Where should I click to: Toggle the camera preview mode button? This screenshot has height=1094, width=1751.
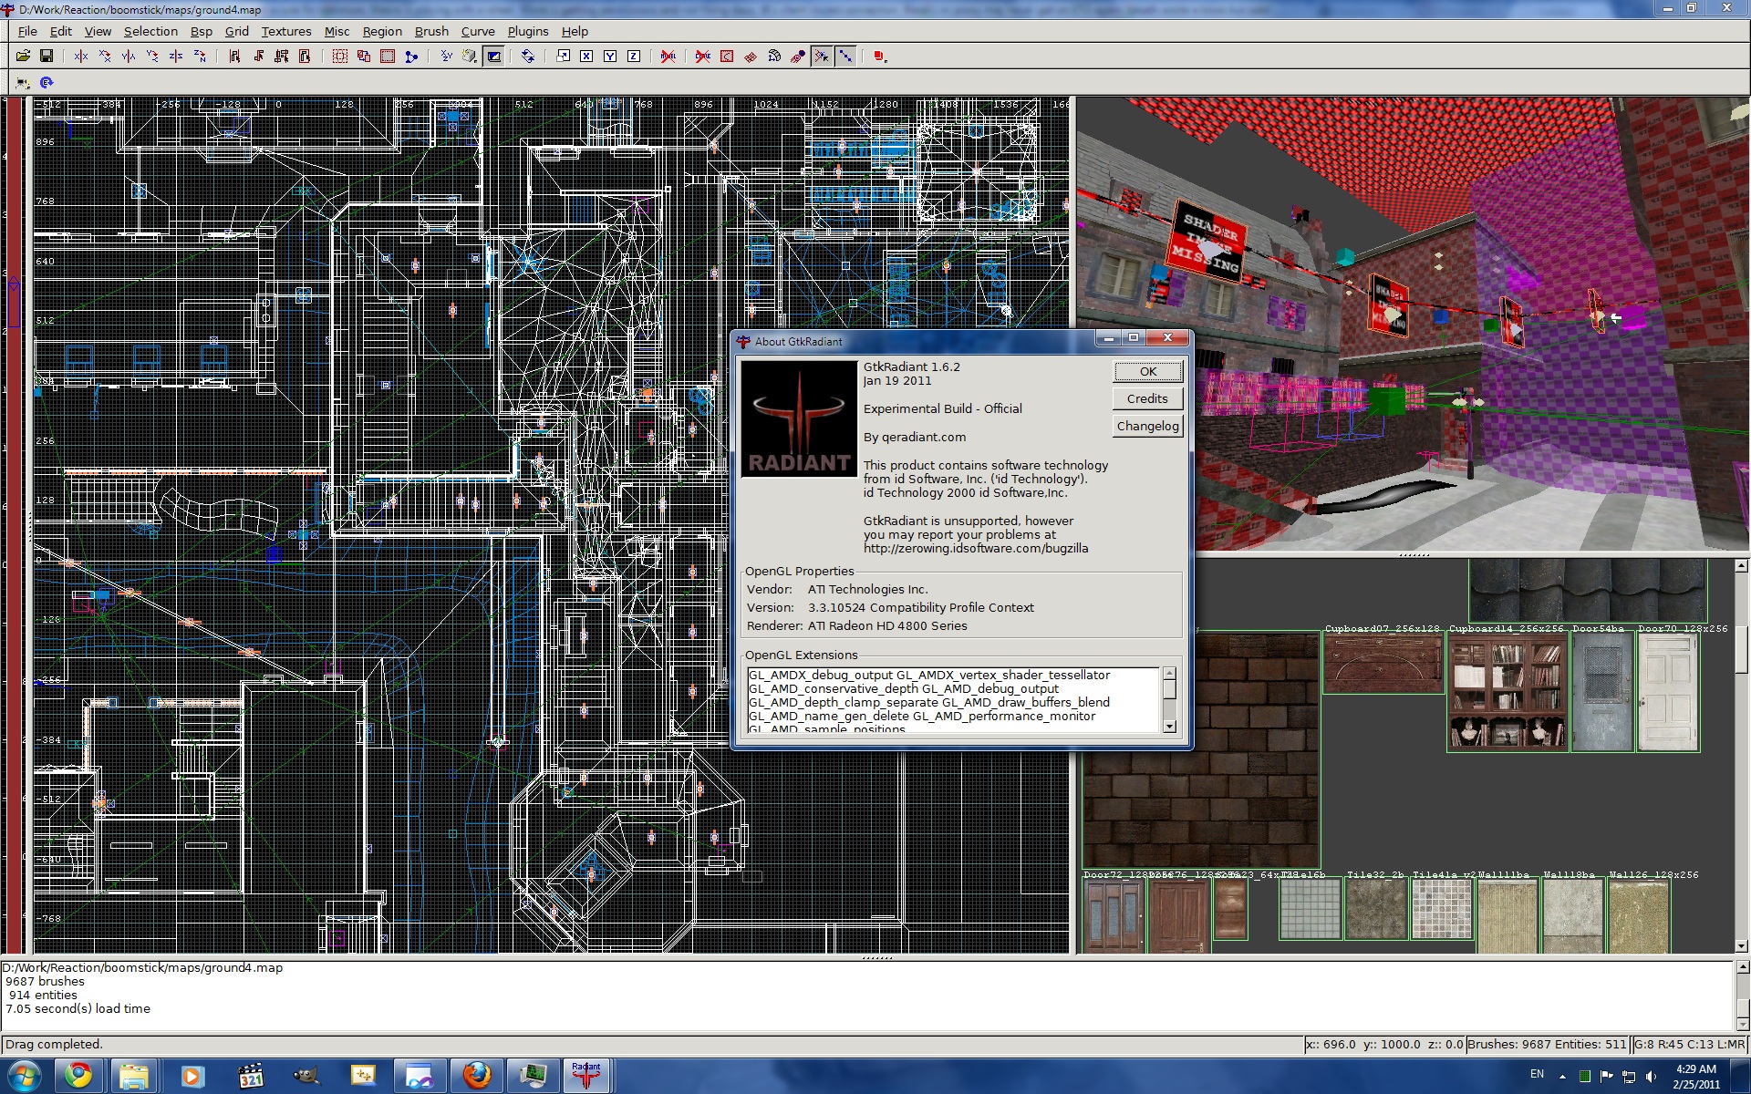493,57
